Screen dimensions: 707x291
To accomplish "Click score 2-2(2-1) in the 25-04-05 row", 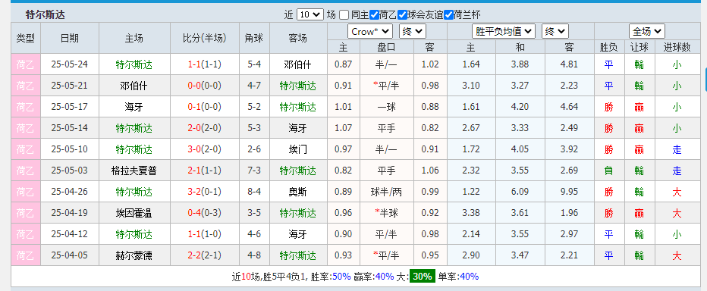I will pos(205,256).
